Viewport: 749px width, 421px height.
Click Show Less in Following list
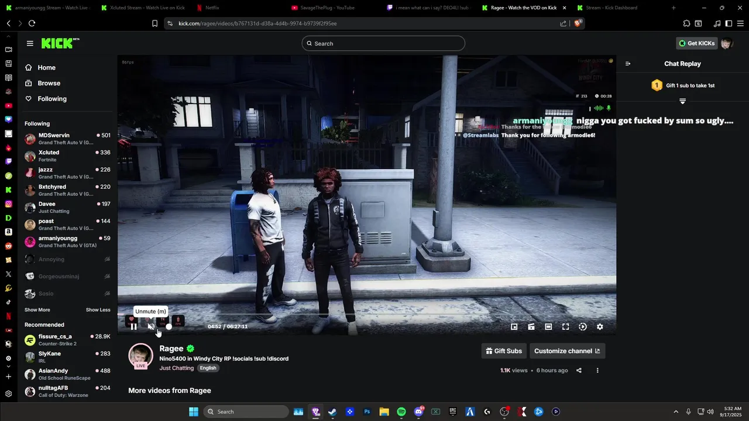tap(98, 310)
